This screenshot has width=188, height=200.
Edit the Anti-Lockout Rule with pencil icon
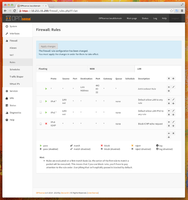tap(173, 87)
